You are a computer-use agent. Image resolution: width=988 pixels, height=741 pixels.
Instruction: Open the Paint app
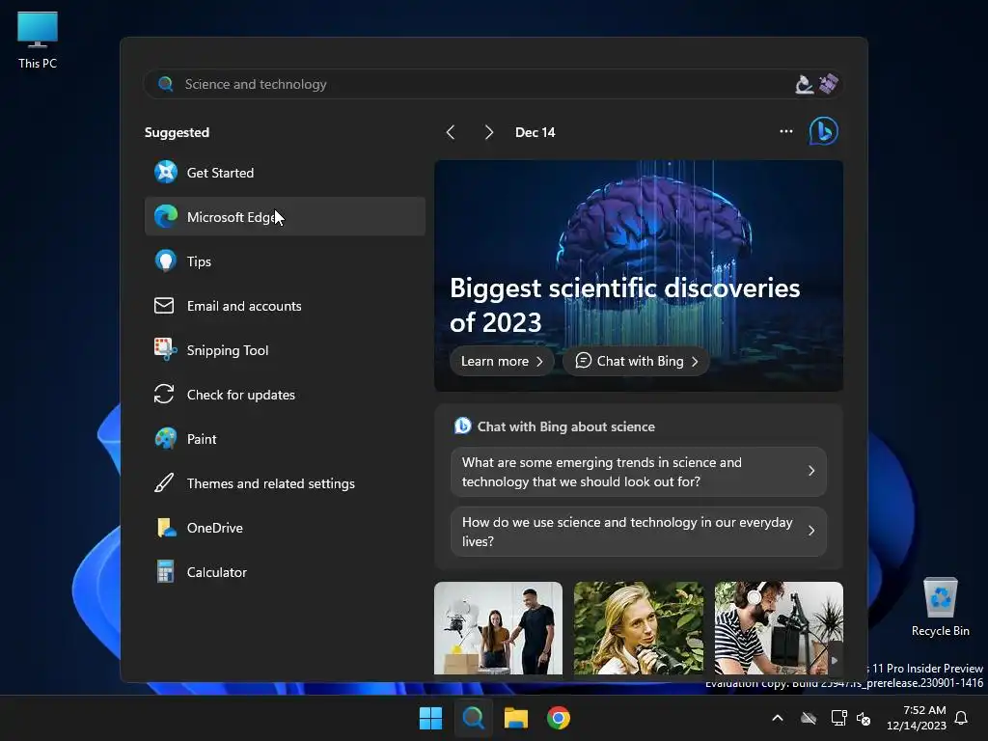pyautogui.click(x=285, y=439)
